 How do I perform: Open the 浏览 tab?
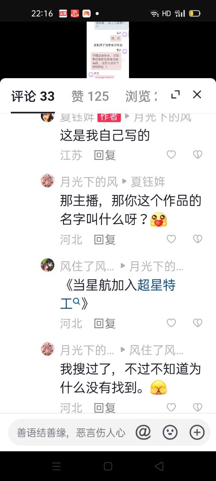tap(141, 97)
